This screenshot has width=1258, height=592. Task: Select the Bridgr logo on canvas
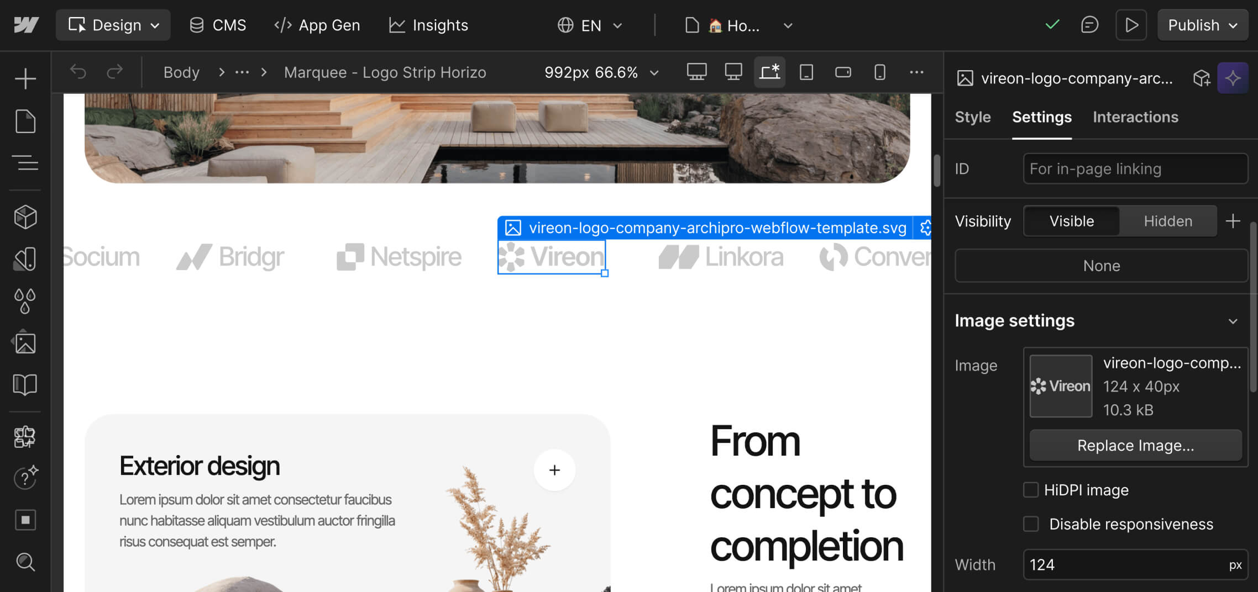pos(230,257)
